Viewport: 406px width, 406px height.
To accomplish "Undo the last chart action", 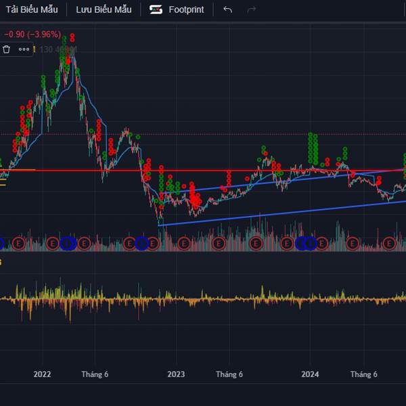I will click(x=227, y=9).
